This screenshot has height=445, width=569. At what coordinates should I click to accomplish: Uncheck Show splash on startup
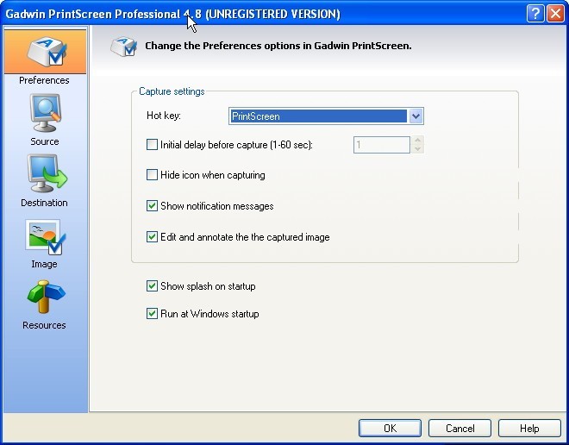point(152,286)
